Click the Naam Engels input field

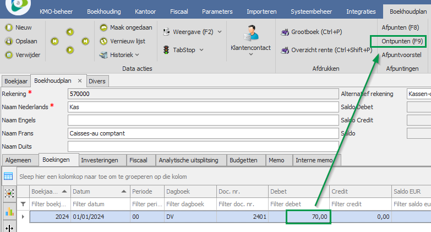(202, 120)
